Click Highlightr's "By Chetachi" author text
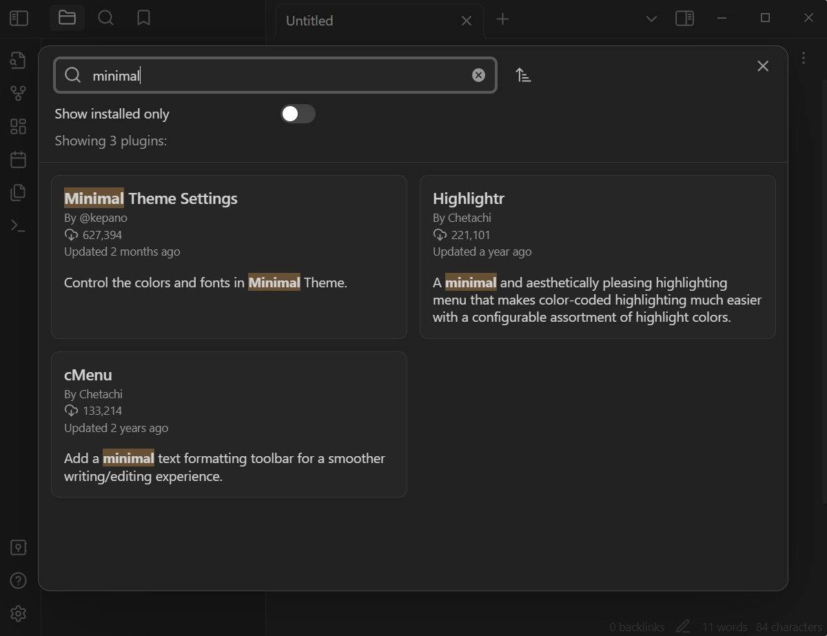Image resolution: width=827 pixels, height=636 pixels. (462, 218)
